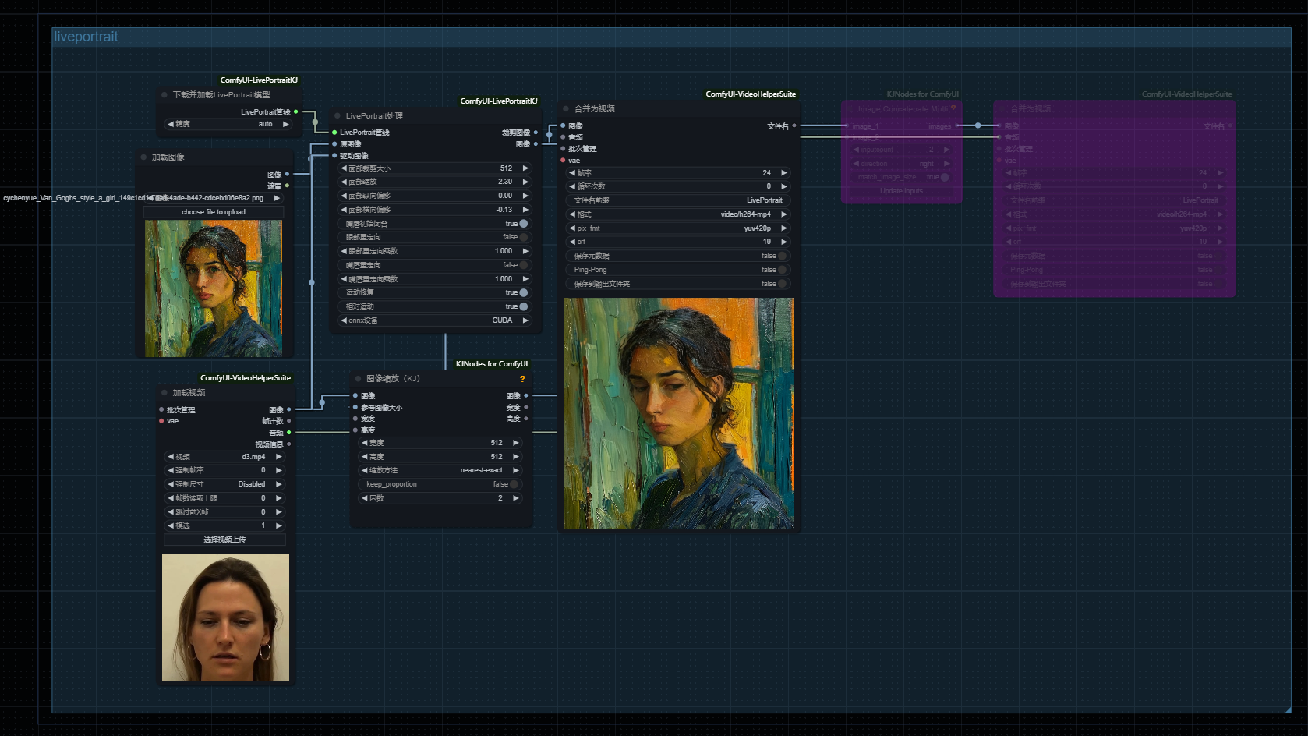Image resolution: width=1308 pixels, height=736 pixels.
Task: Open the direction right dropdown on Image Concatenate
Action: [x=901, y=164]
